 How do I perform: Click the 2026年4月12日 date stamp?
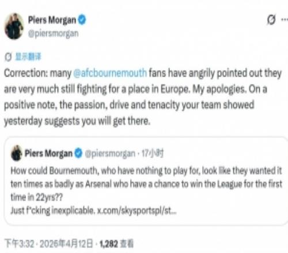[66, 244]
